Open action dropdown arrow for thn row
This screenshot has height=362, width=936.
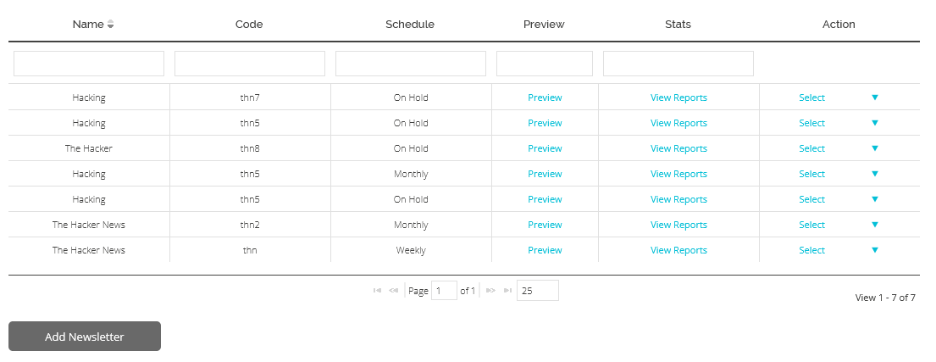pyautogui.click(x=874, y=250)
